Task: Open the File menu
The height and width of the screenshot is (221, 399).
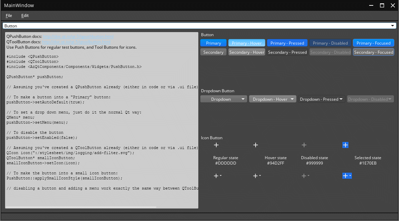Action: [8, 16]
